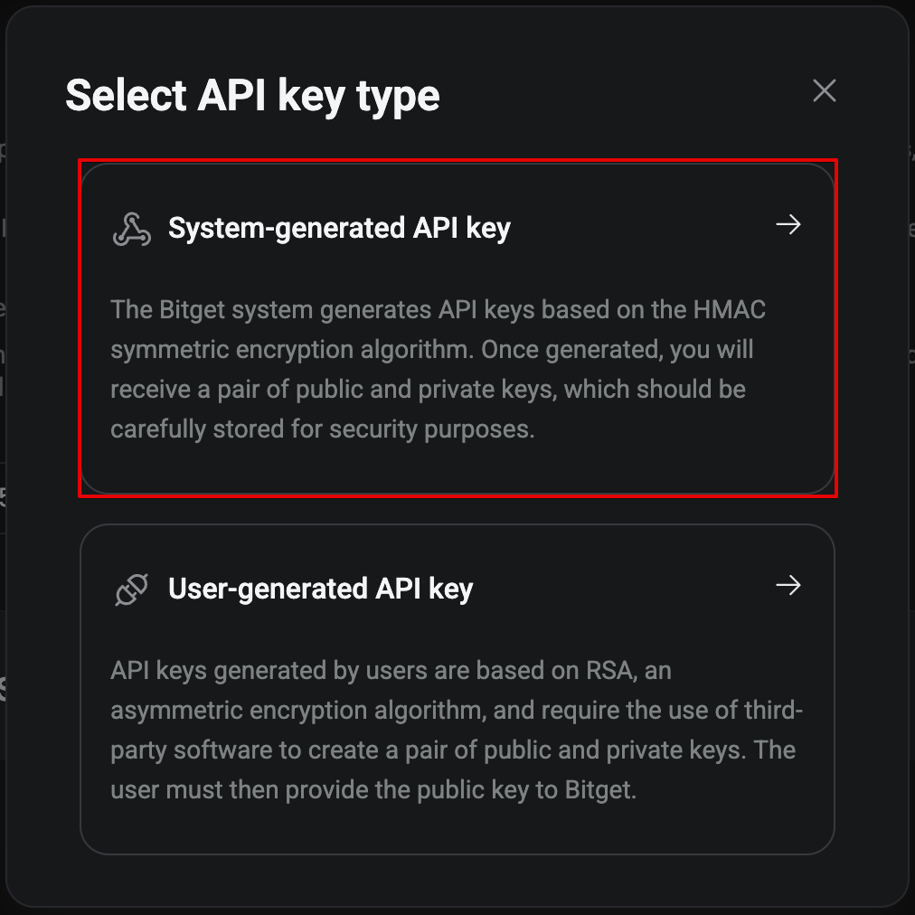Select the User-generated API key heading
The width and height of the screenshot is (915, 915).
320,589
